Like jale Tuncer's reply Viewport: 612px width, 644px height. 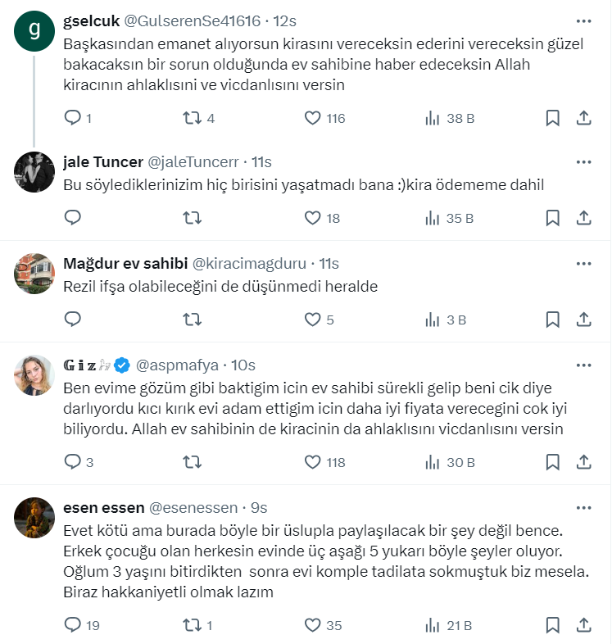312,218
